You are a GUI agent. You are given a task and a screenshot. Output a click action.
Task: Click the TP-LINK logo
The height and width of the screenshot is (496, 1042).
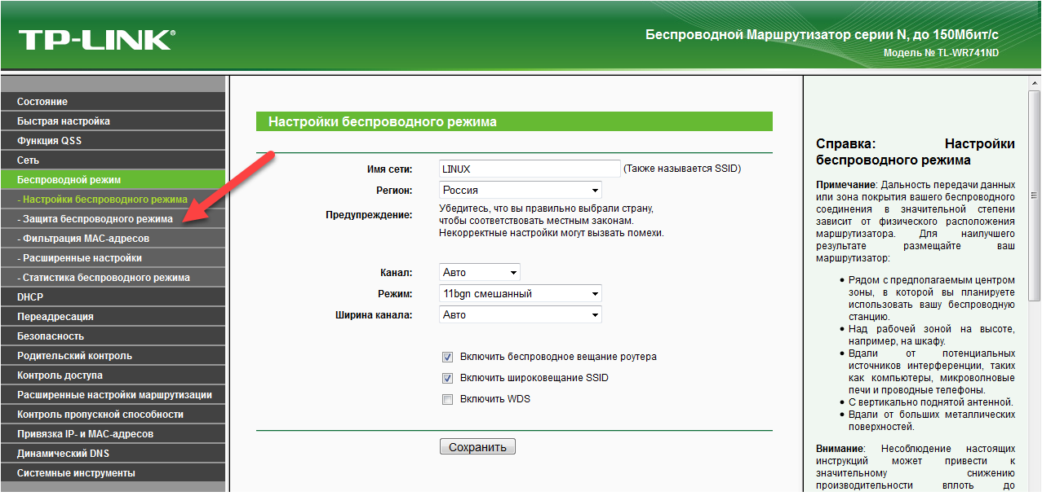(95, 40)
